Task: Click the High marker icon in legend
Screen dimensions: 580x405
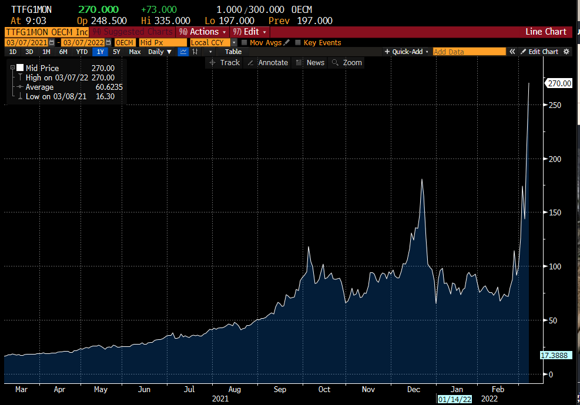Action: pyautogui.click(x=20, y=77)
